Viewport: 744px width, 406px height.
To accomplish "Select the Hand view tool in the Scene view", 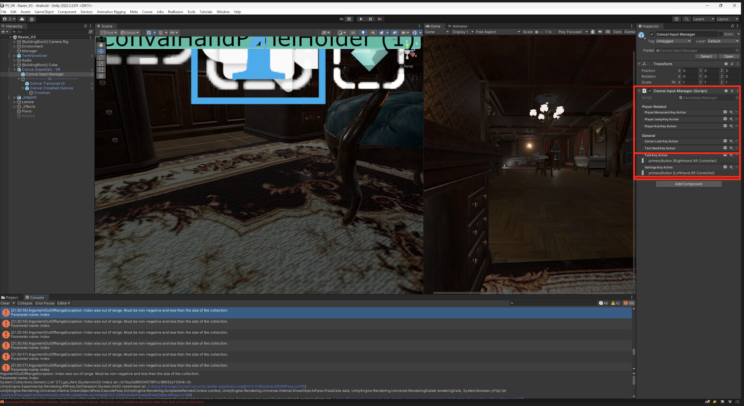I will (101, 44).
